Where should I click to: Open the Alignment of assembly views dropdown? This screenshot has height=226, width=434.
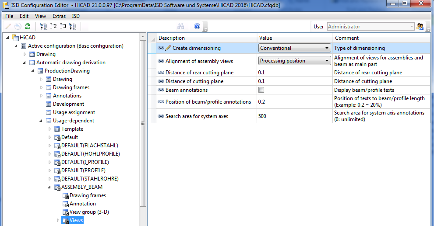327,61
